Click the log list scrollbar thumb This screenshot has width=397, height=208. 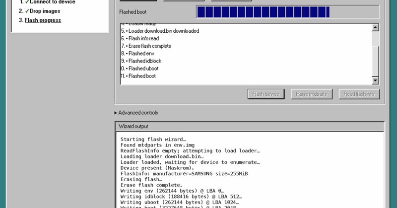click(375, 61)
